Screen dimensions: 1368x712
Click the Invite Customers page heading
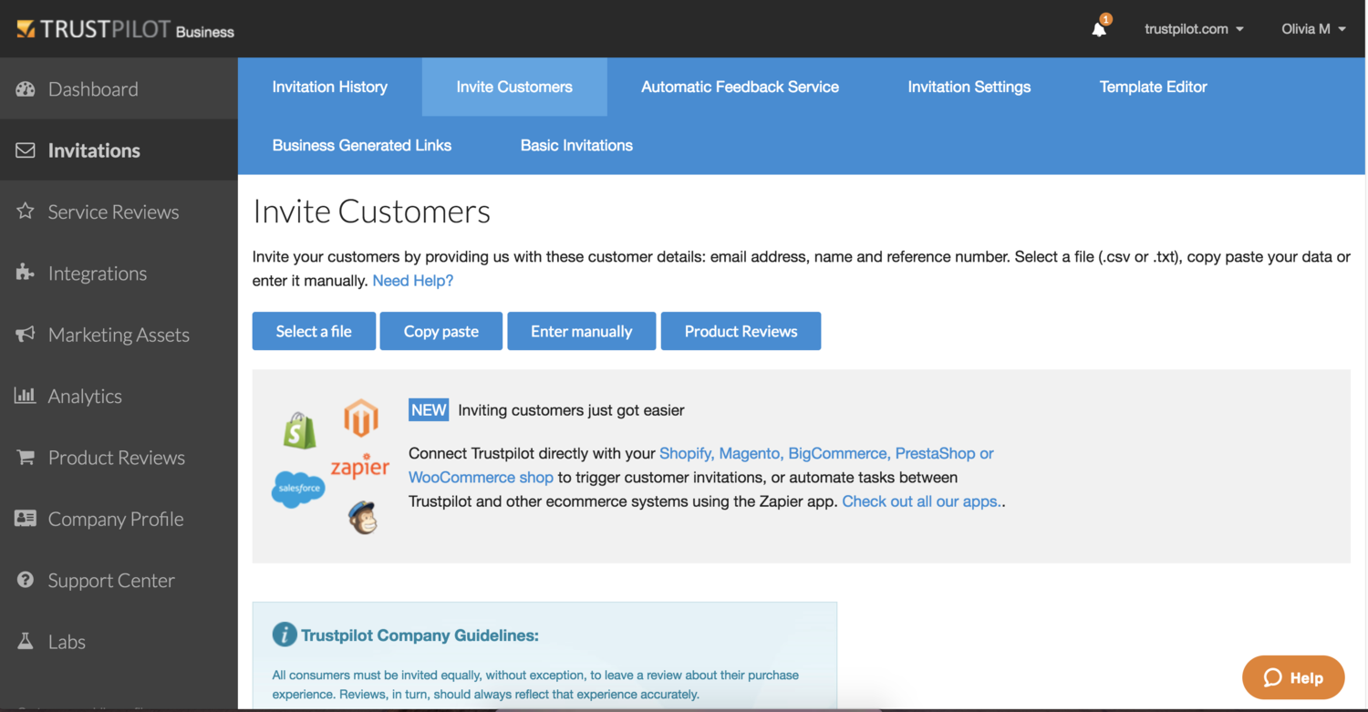(371, 212)
